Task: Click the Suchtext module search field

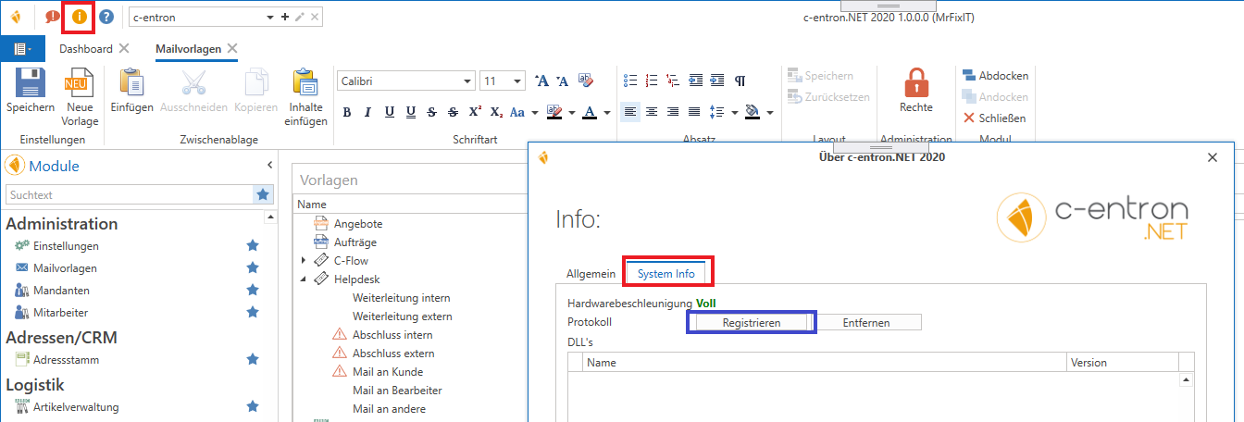Action: coord(130,195)
